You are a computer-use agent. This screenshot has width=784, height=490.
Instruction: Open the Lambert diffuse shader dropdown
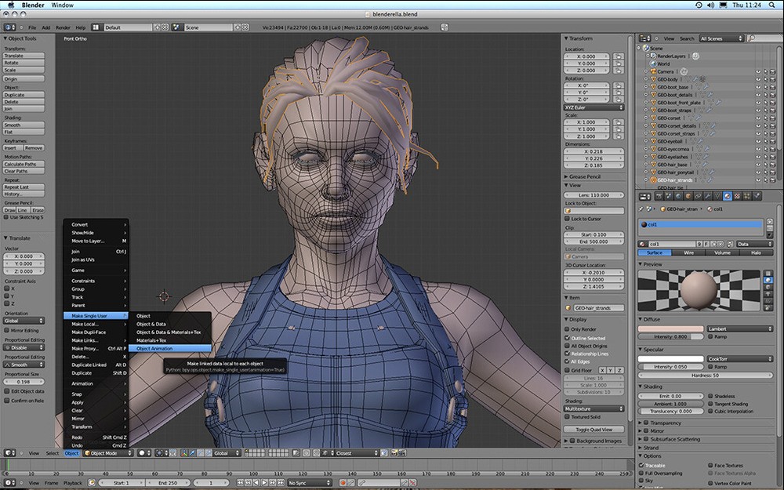tap(740, 328)
